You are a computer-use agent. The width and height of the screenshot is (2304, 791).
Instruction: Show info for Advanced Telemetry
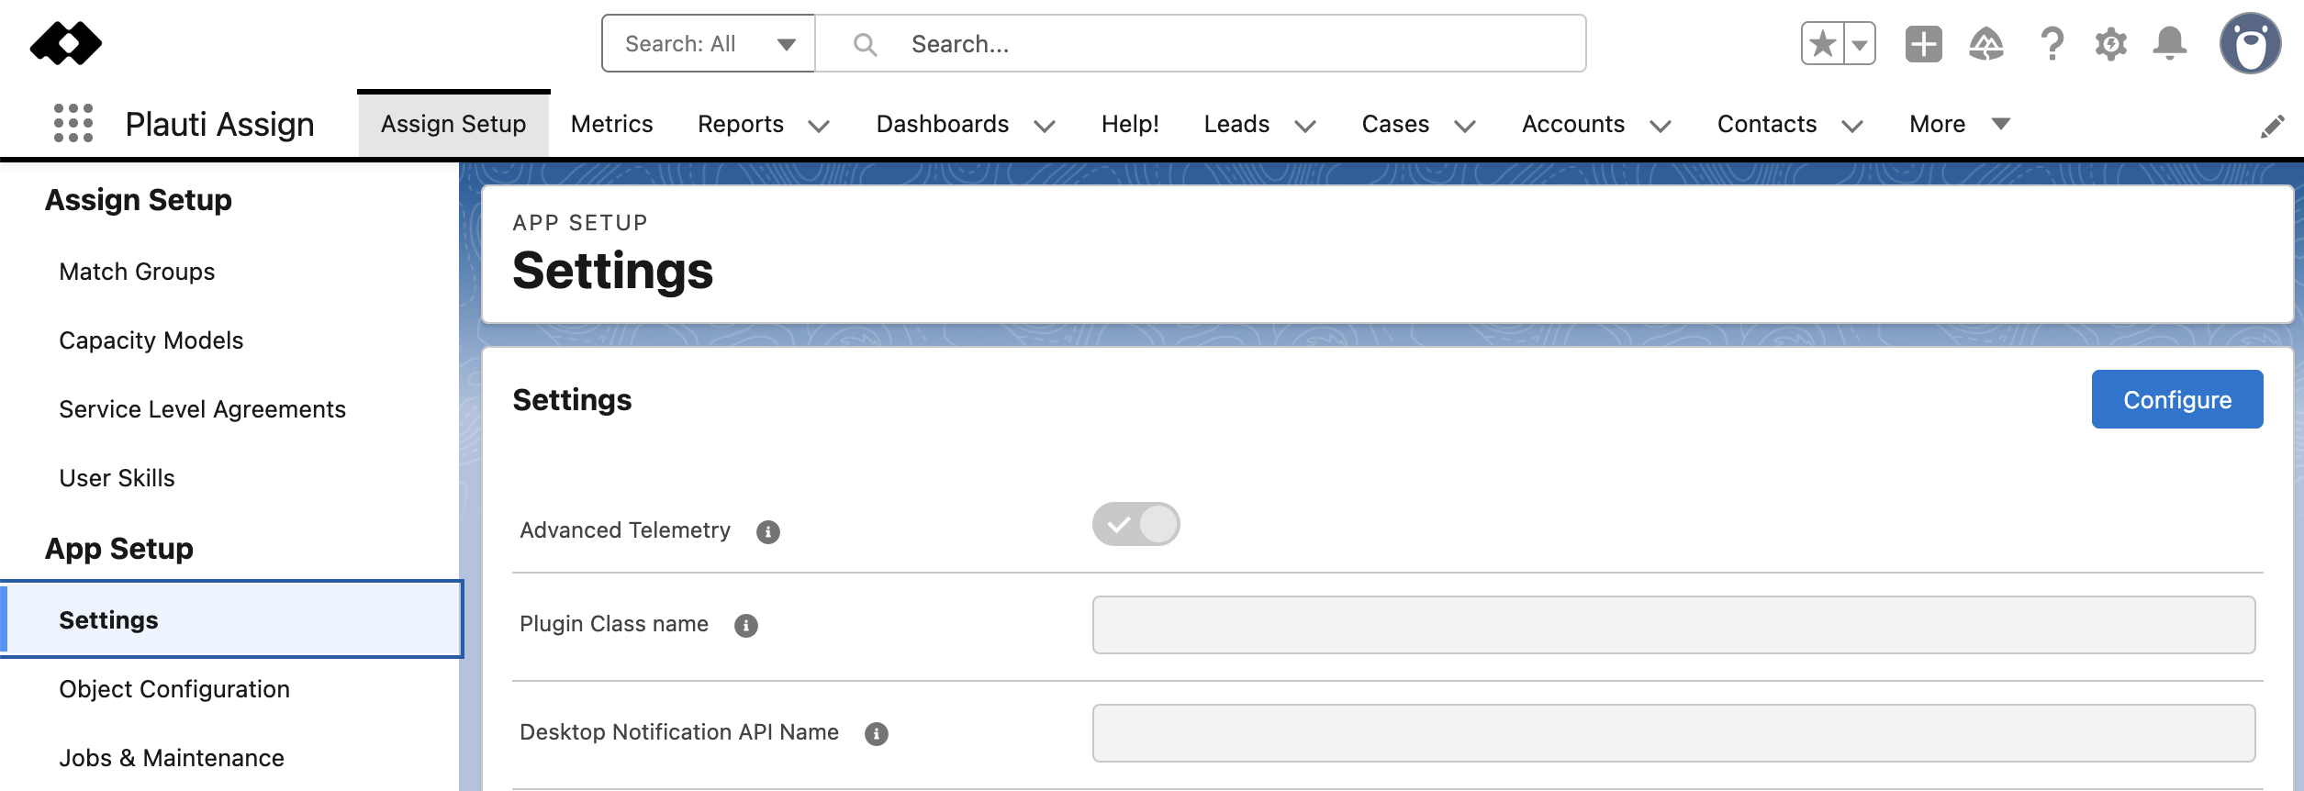768,531
